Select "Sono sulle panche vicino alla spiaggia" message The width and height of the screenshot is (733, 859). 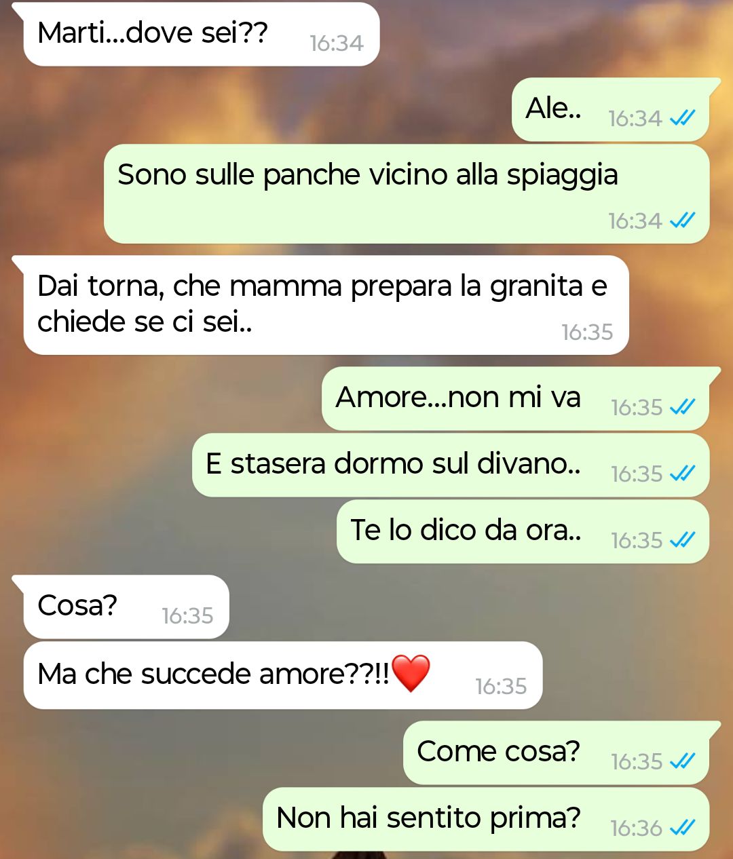[x=407, y=194]
